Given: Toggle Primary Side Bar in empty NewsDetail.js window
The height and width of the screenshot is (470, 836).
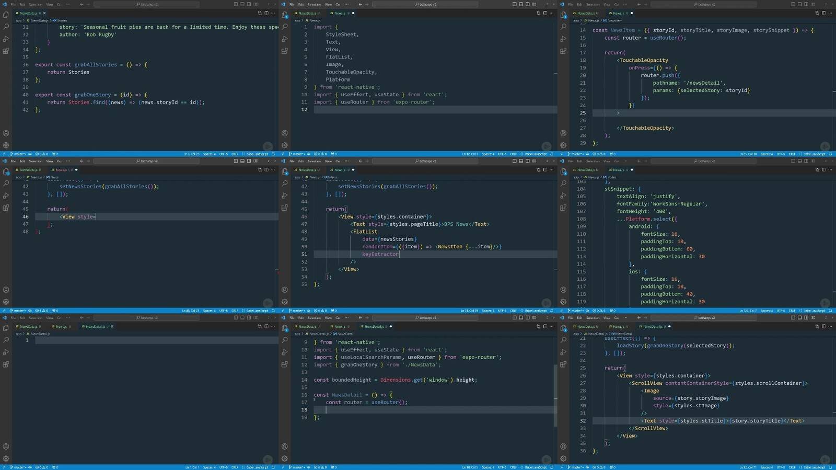Looking at the screenshot, I should click(x=236, y=318).
